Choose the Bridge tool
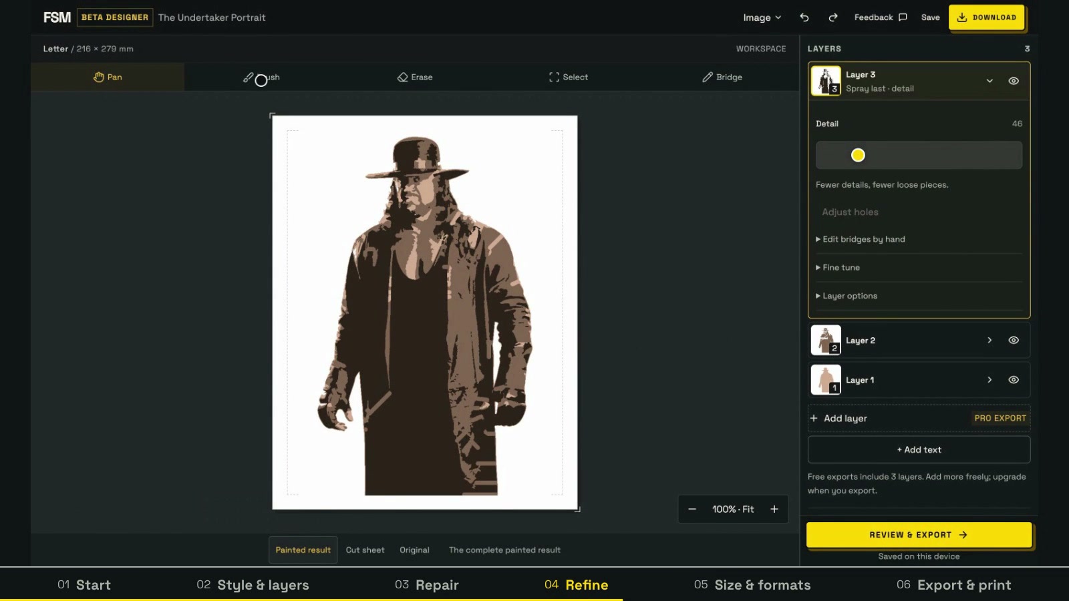The height and width of the screenshot is (601, 1069). pos(722,77)
